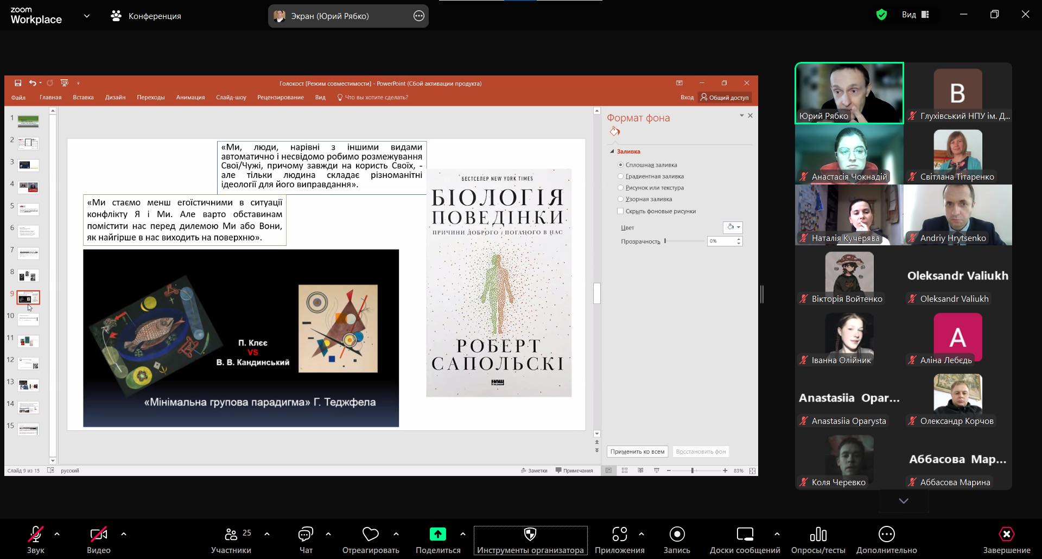Expand audio options arrow next to Звук
1042x559 pixels.
[x=57, y=534]
